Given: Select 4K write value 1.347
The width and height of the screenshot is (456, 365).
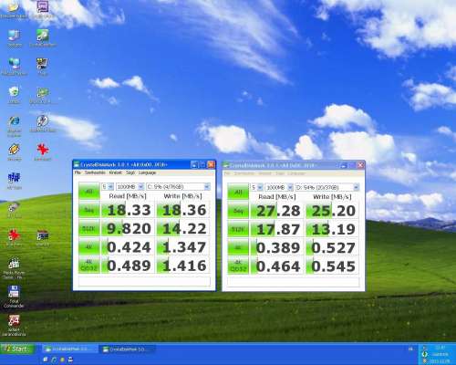Looking at the screenshot, I should tap(183, 247).
